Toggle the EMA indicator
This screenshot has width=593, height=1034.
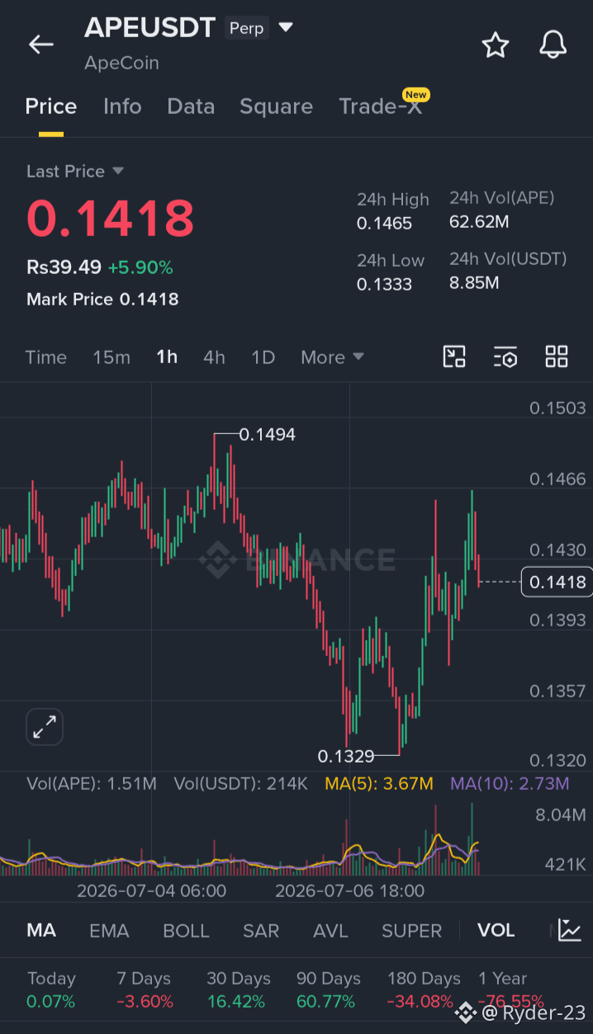(x=109, y=931)
